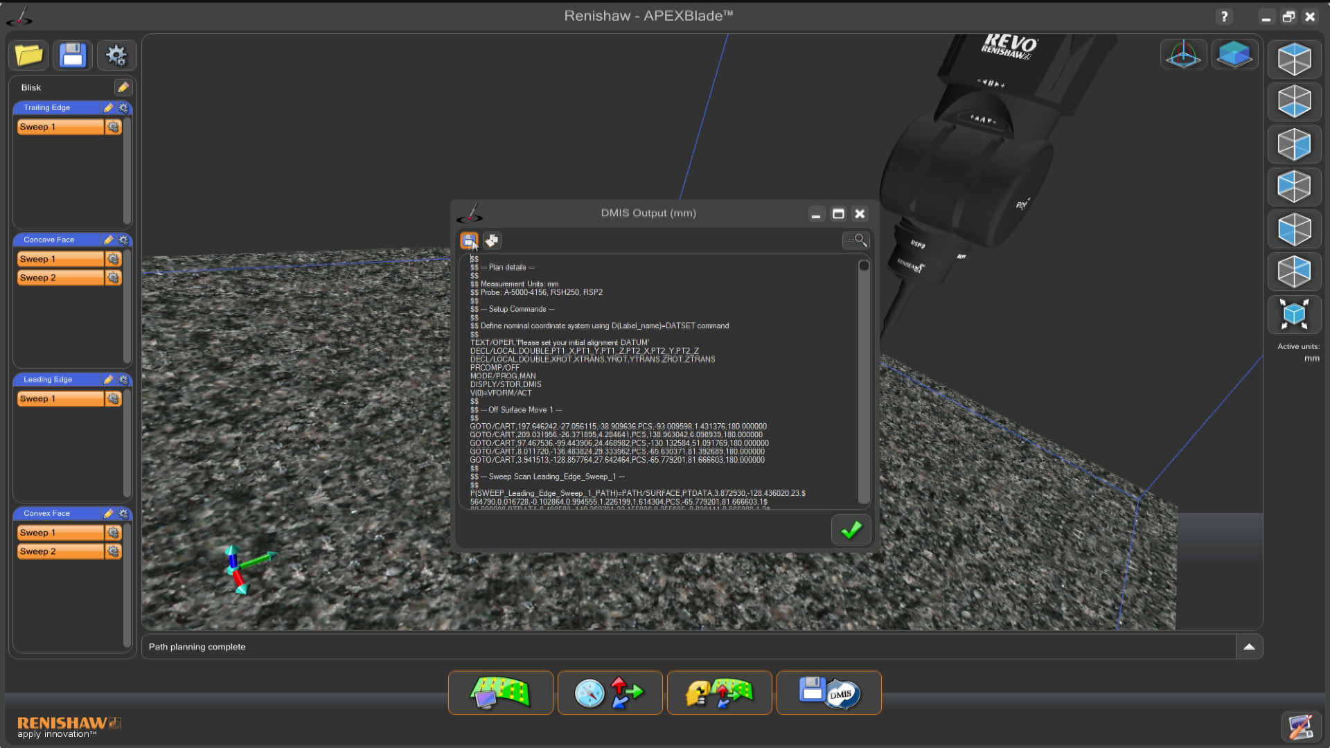Open the application settings gears

pyautogui.click(x=116, y=55)
